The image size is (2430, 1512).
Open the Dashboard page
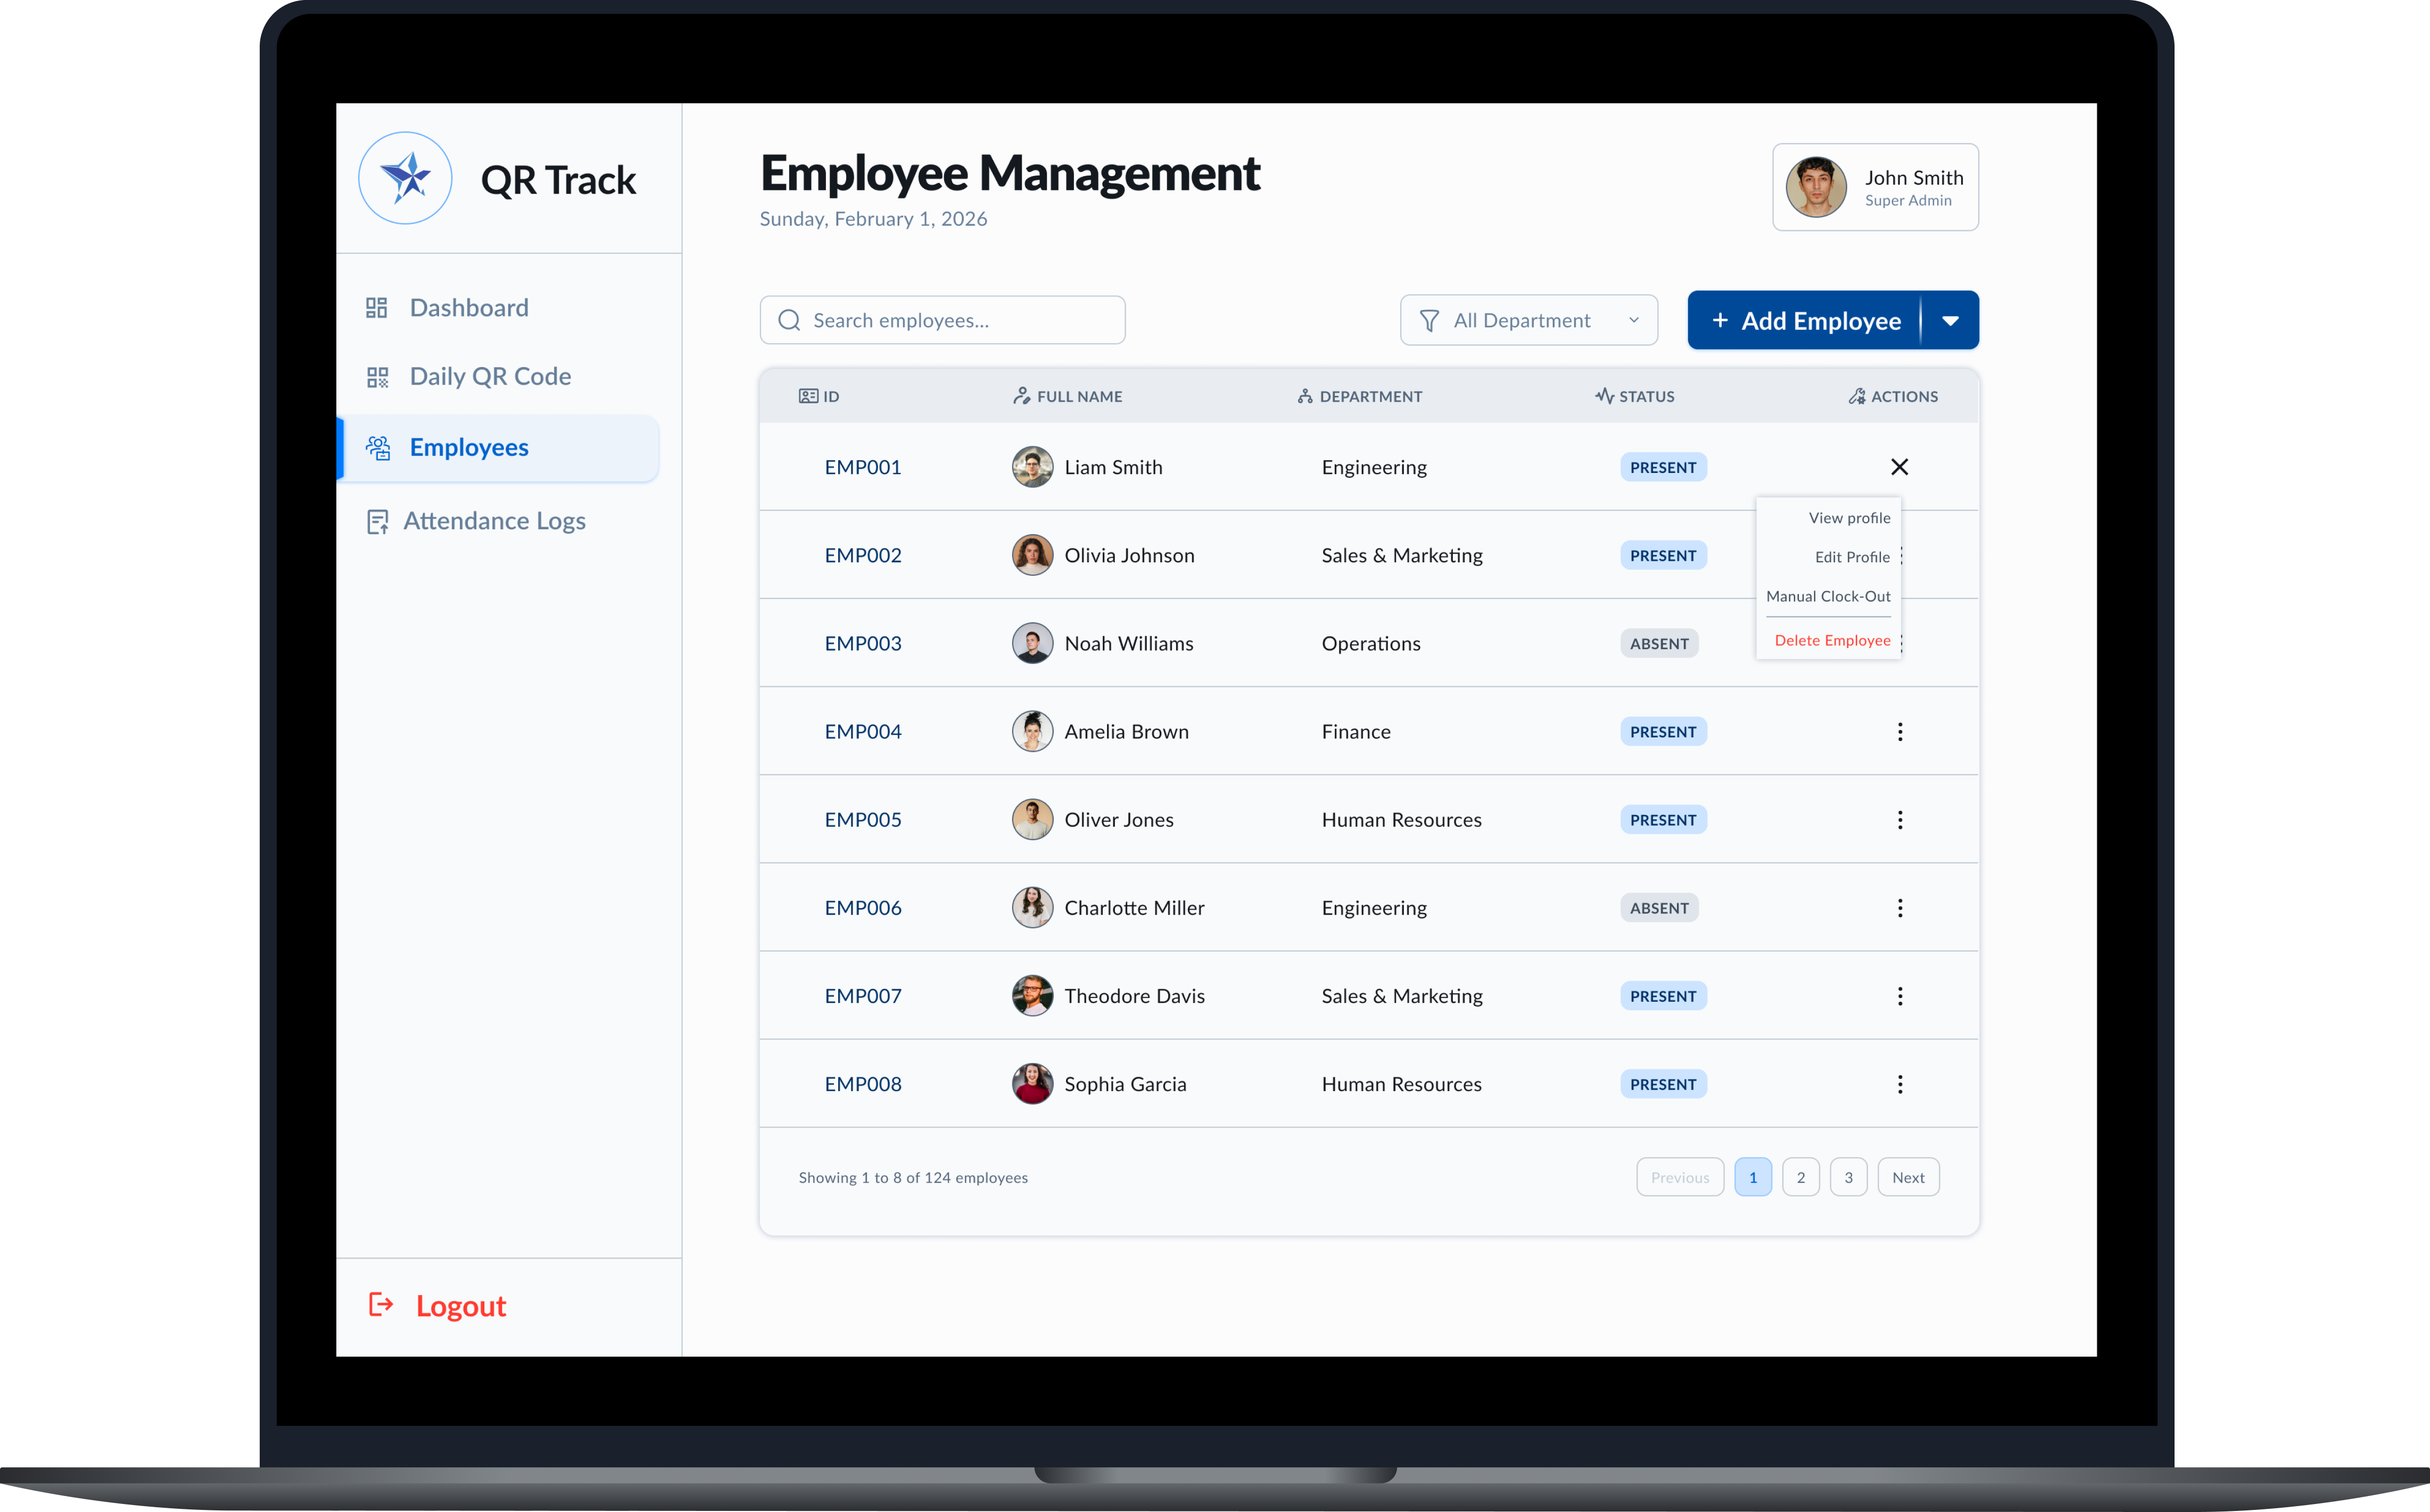pos(469,308)
